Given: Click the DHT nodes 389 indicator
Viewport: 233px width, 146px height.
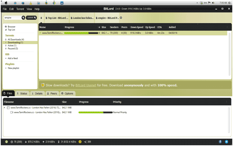Looking at the screenshot, I should point(88,142).
